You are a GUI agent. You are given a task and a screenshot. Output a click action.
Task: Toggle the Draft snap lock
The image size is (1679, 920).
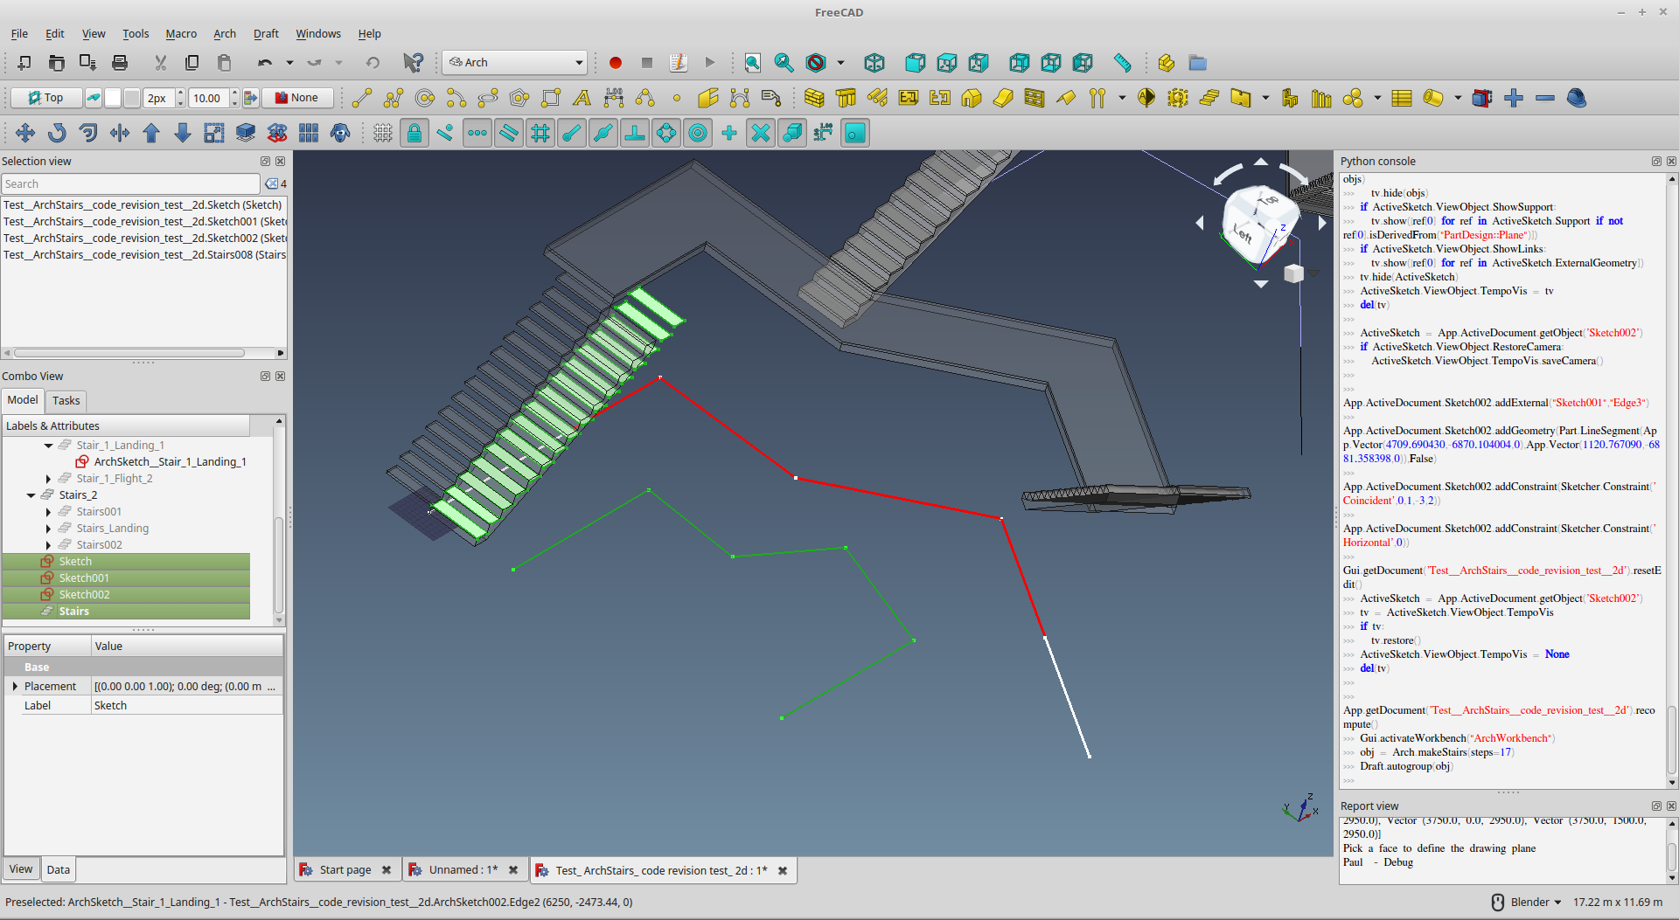point(415,133)
